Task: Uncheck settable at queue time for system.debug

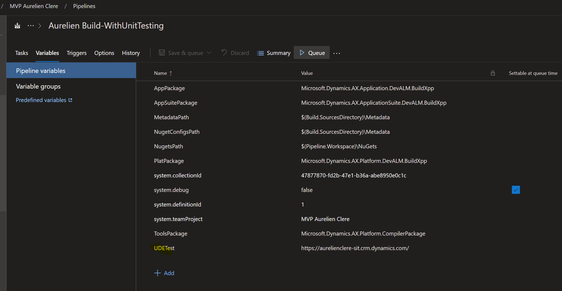Action: point(516,190)
